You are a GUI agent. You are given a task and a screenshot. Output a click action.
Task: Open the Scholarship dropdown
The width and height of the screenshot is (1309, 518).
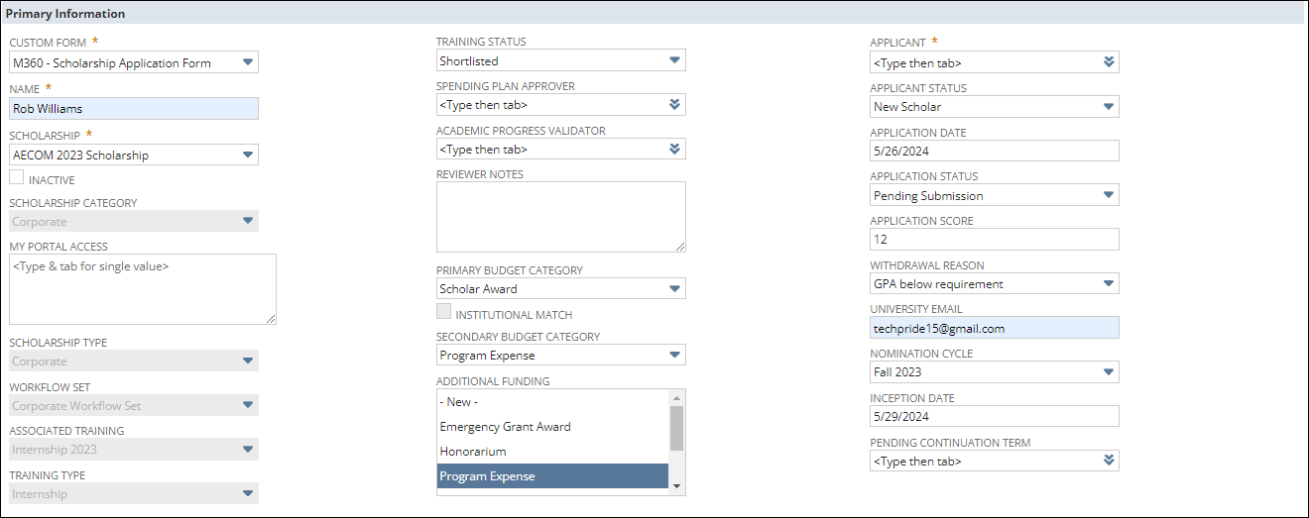tap(247, 155)
